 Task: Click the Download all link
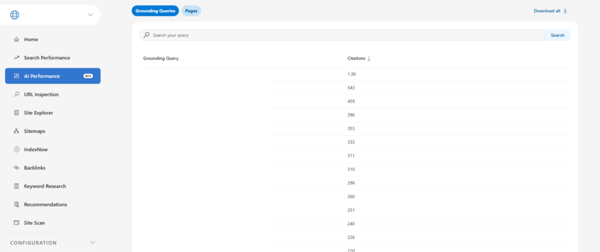tap(550, 11)
